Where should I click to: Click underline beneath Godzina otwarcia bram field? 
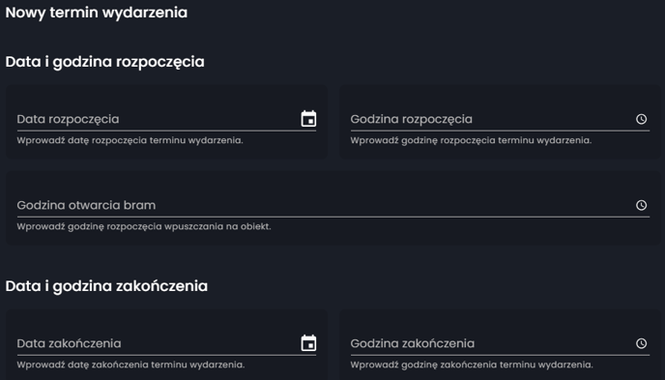(x=333, y=217)
